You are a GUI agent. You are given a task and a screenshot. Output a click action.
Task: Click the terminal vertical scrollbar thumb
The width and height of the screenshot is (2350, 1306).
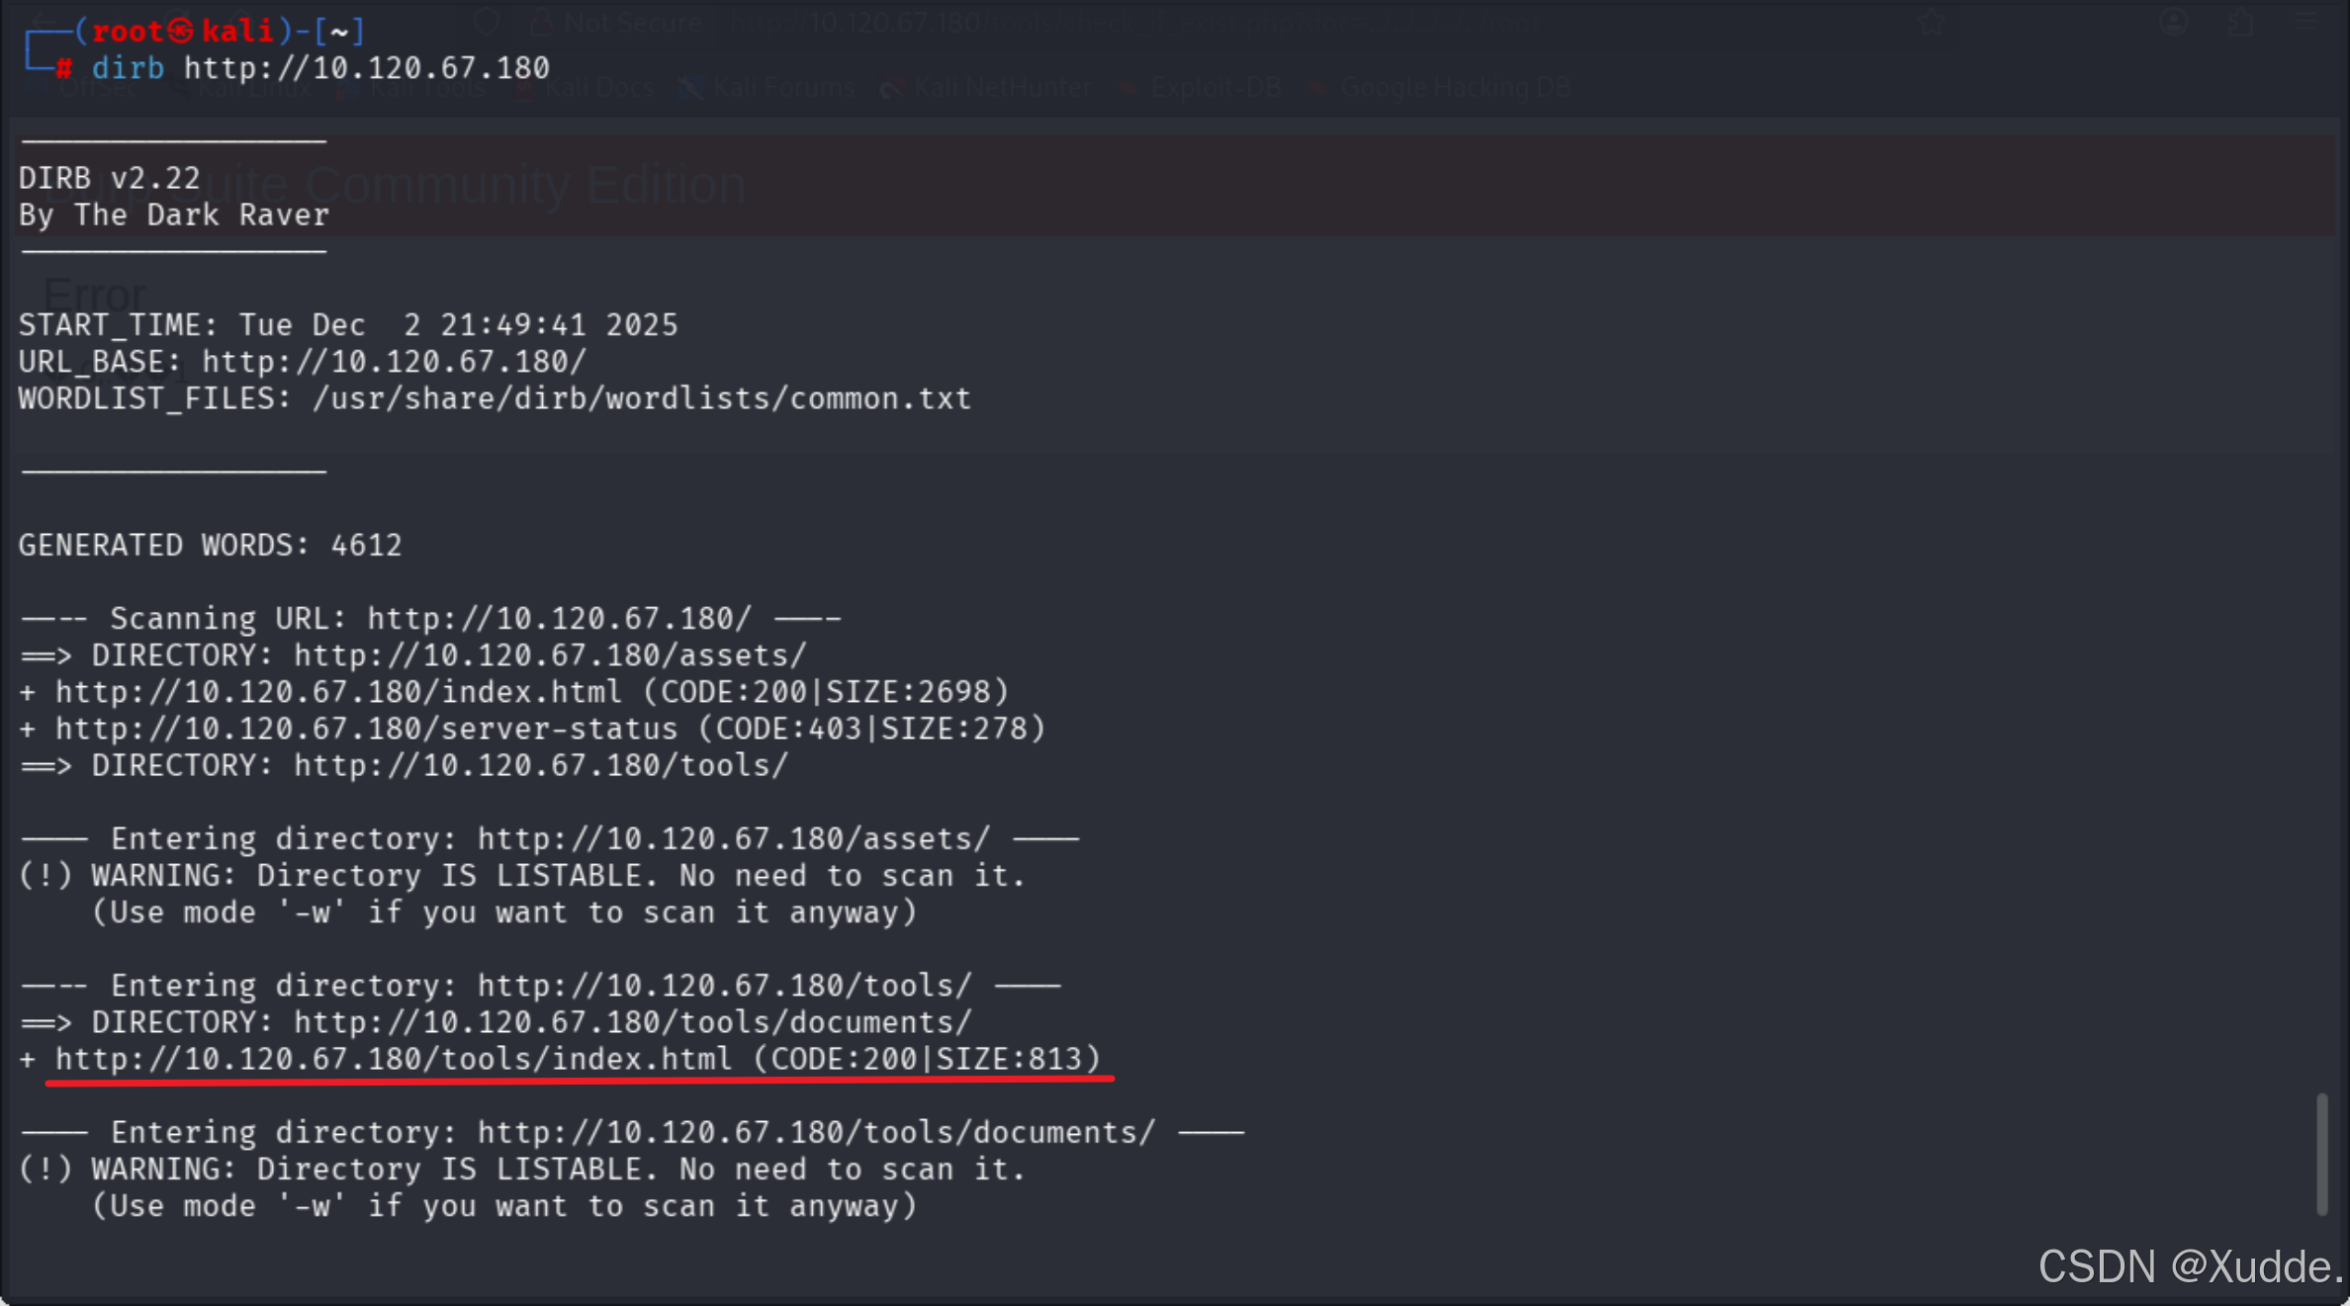(2321, 1154)
